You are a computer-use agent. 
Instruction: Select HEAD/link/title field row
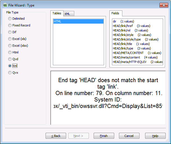click(138, 44)
